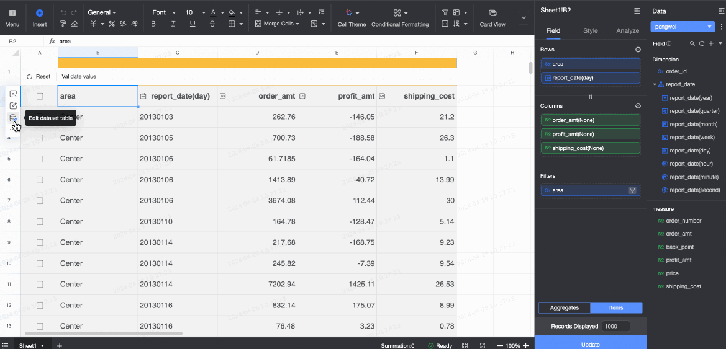Click the search icon in the Field panel

692,44
